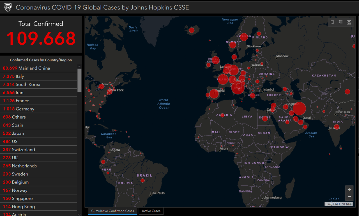Select Norway row with 167 cases
This screenshot has width=359, height=216.
click(39, 190)
